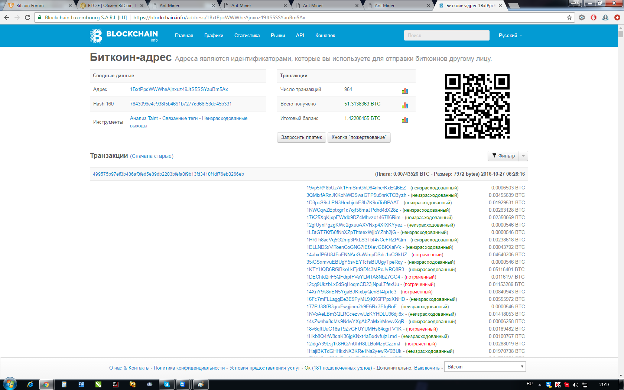This screenshot has width=624, height=390.
Task: Open the Bitcoin currency select box
Action: point(485,367)
